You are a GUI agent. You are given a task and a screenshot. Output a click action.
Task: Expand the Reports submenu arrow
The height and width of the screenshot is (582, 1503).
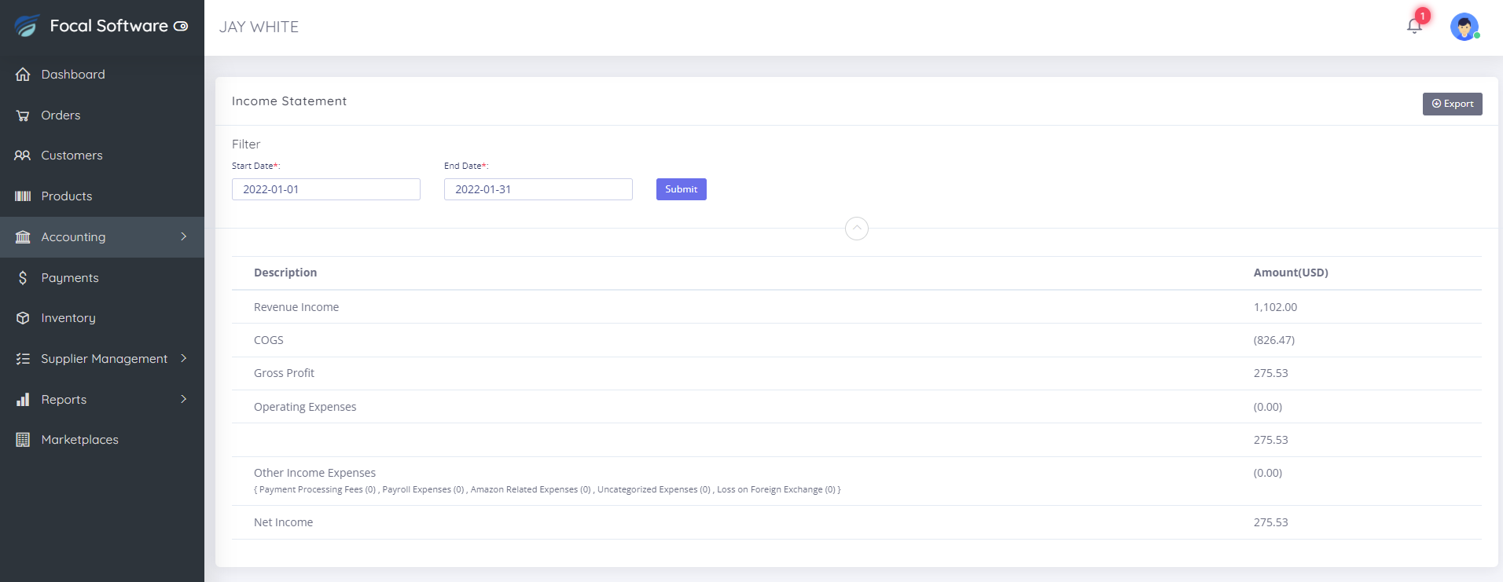pyautogui.click(x=184, y=399)
